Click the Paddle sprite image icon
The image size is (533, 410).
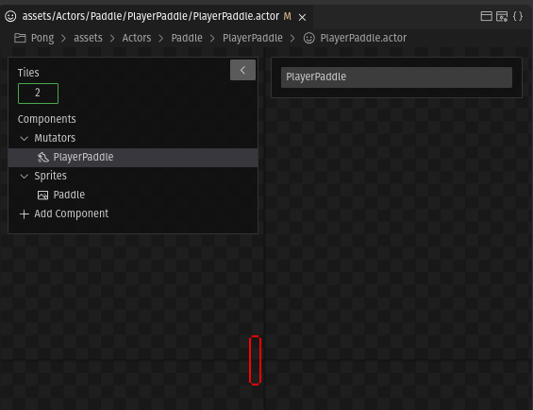click(x=42, y=196)
